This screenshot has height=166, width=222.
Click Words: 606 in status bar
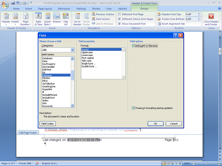[25, 163]
